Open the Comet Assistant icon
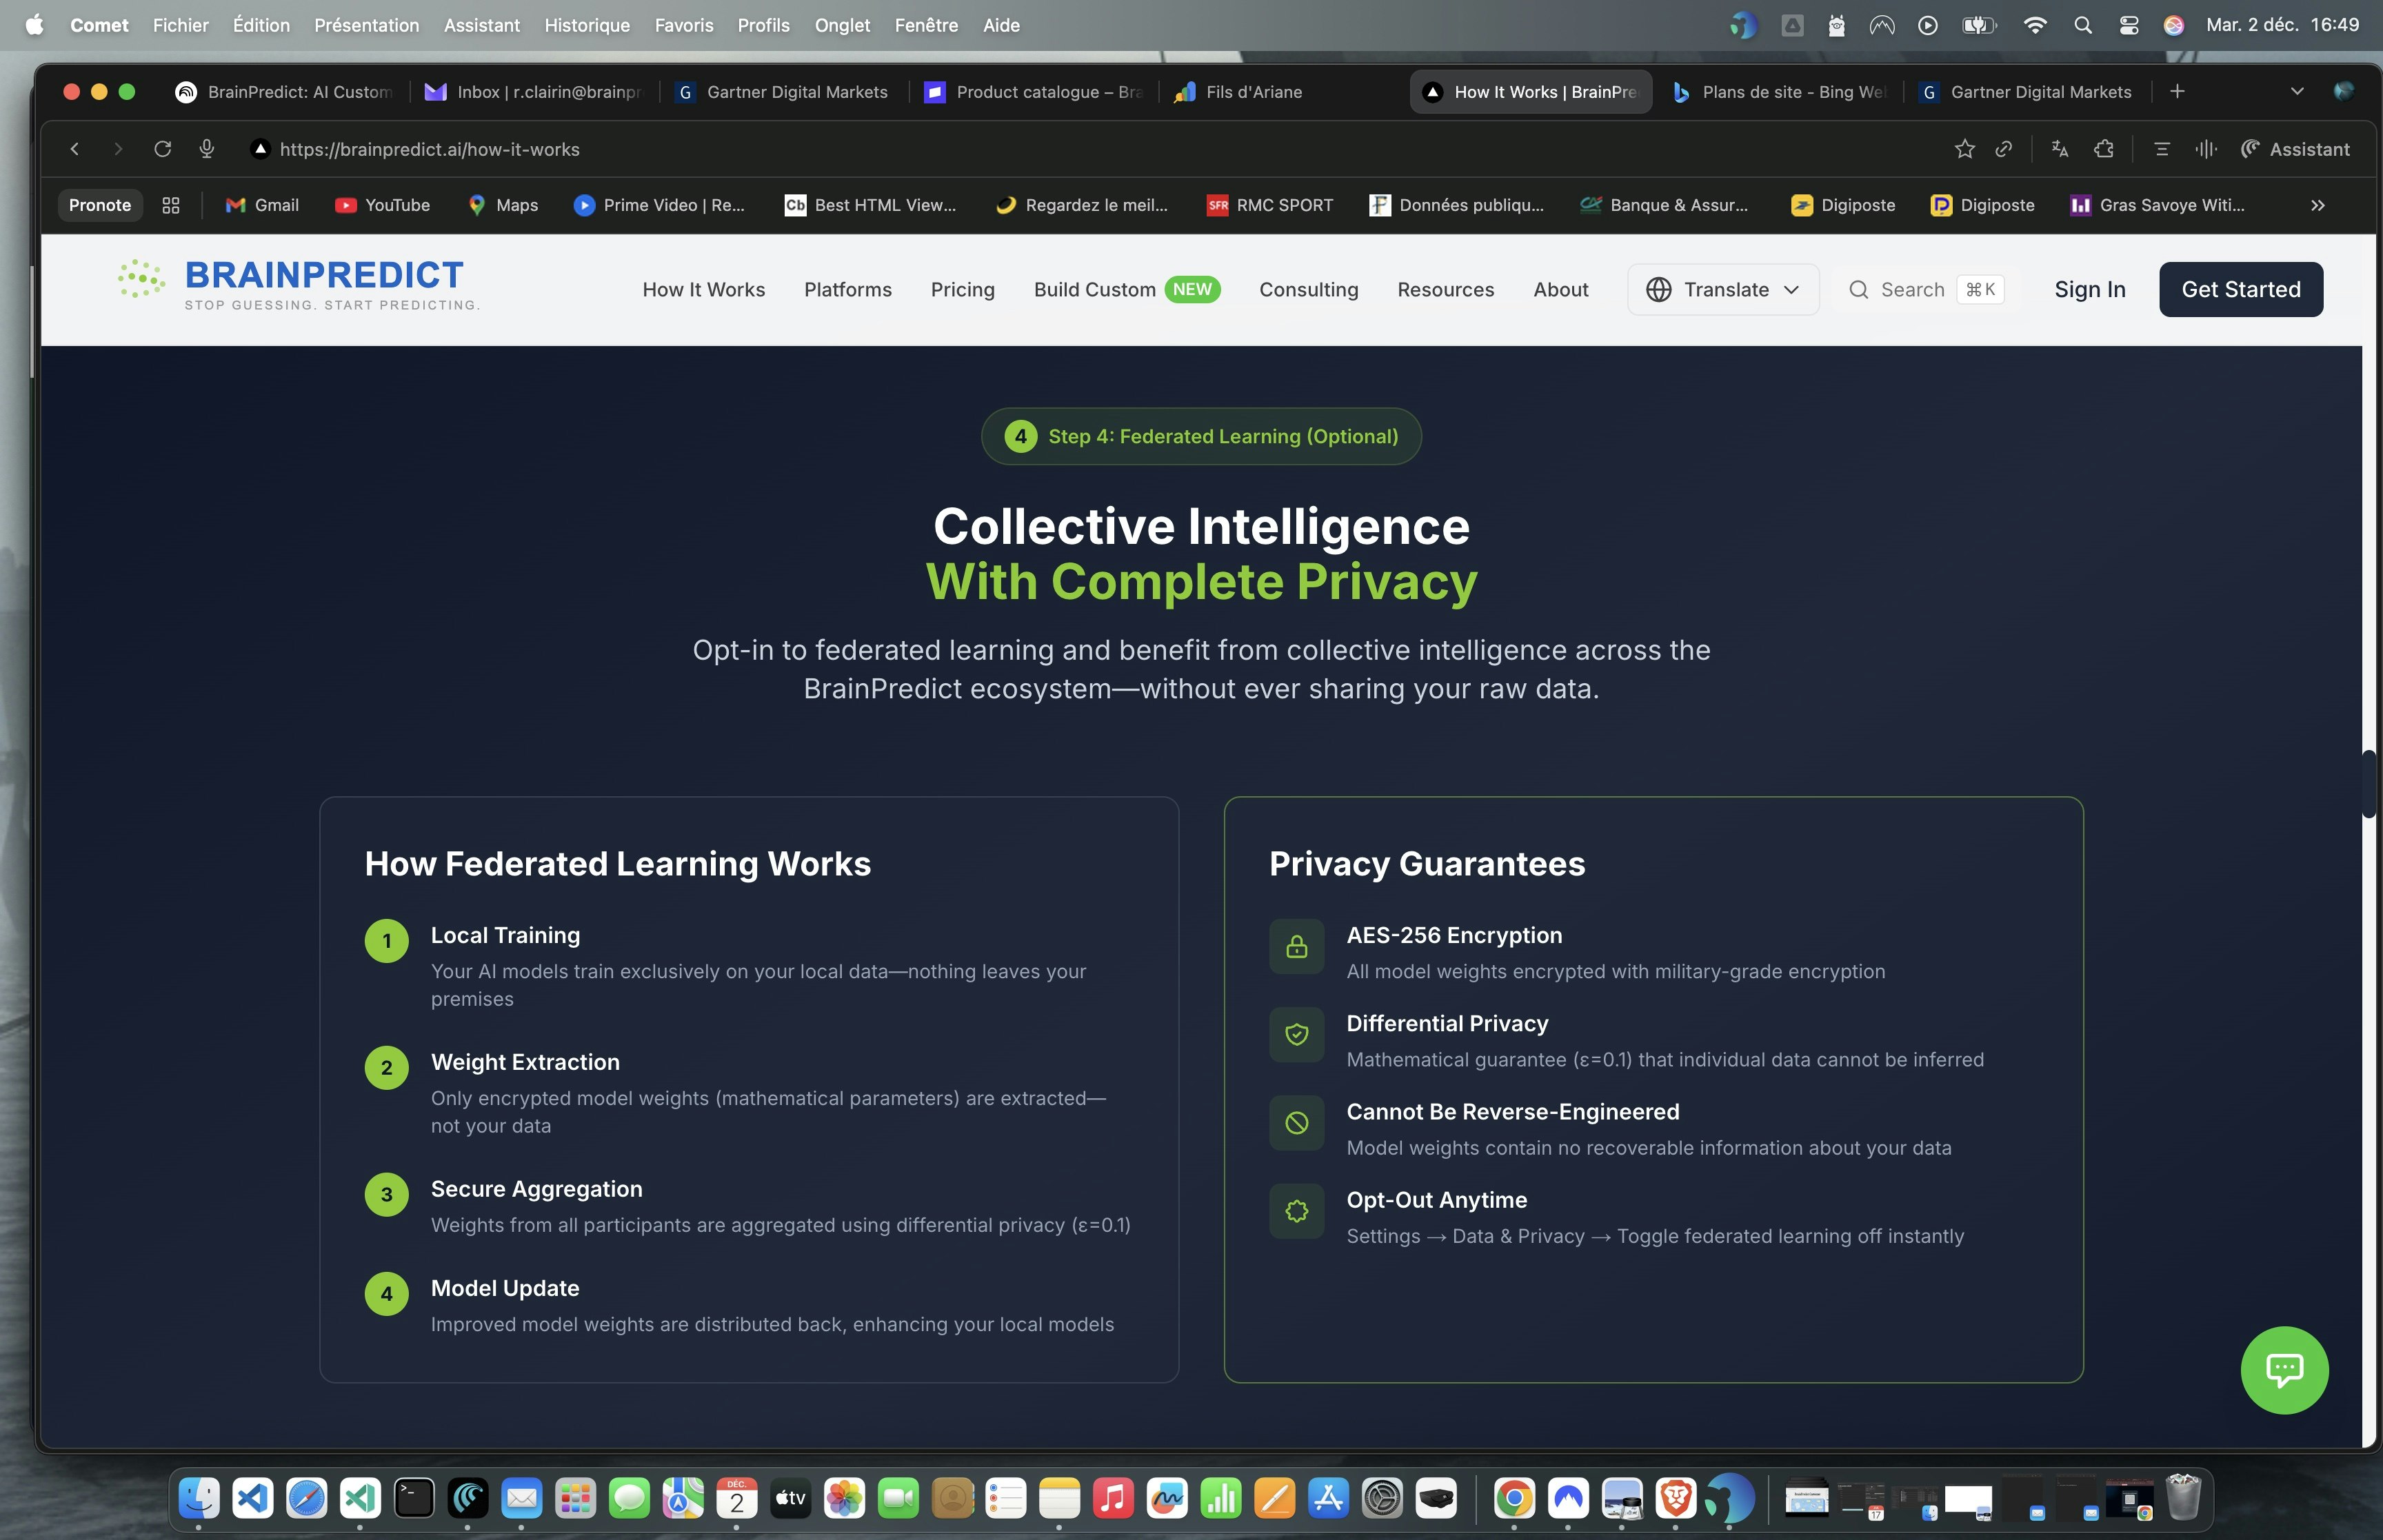The width and height of the screenshot is (2383, 1540). (x=2250, y=148)
